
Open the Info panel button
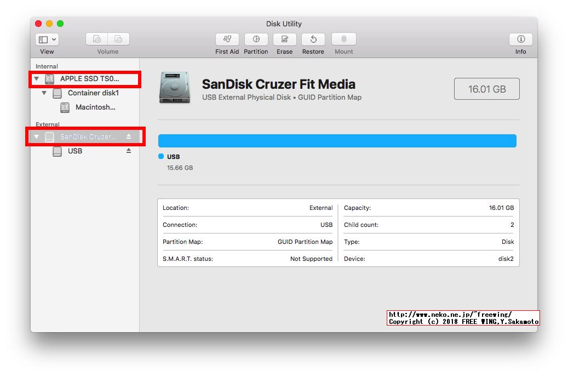coord(520,39)
